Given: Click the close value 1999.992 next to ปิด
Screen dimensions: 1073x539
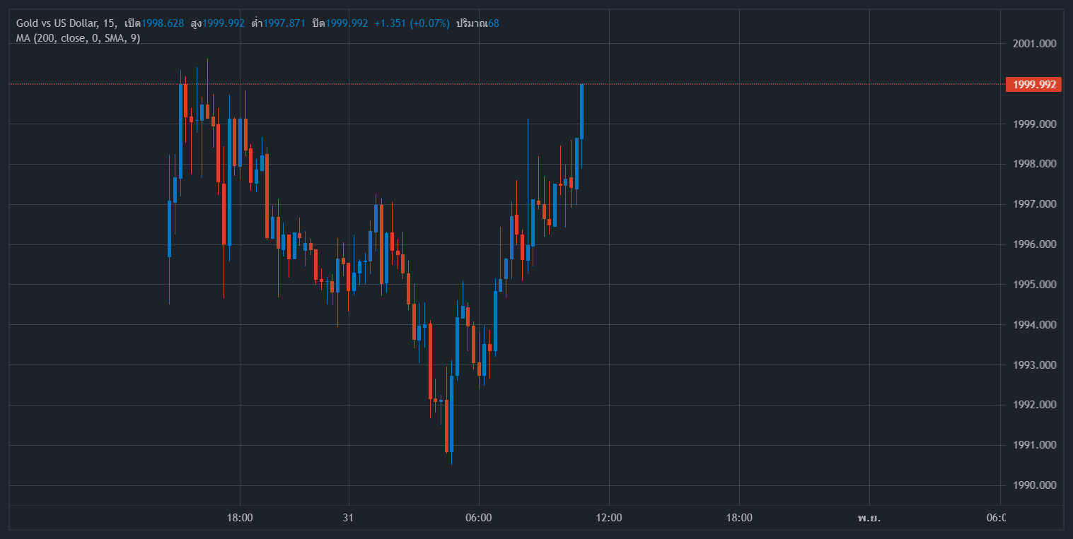Looking at the screenshot, I should [x=347, y=23].
